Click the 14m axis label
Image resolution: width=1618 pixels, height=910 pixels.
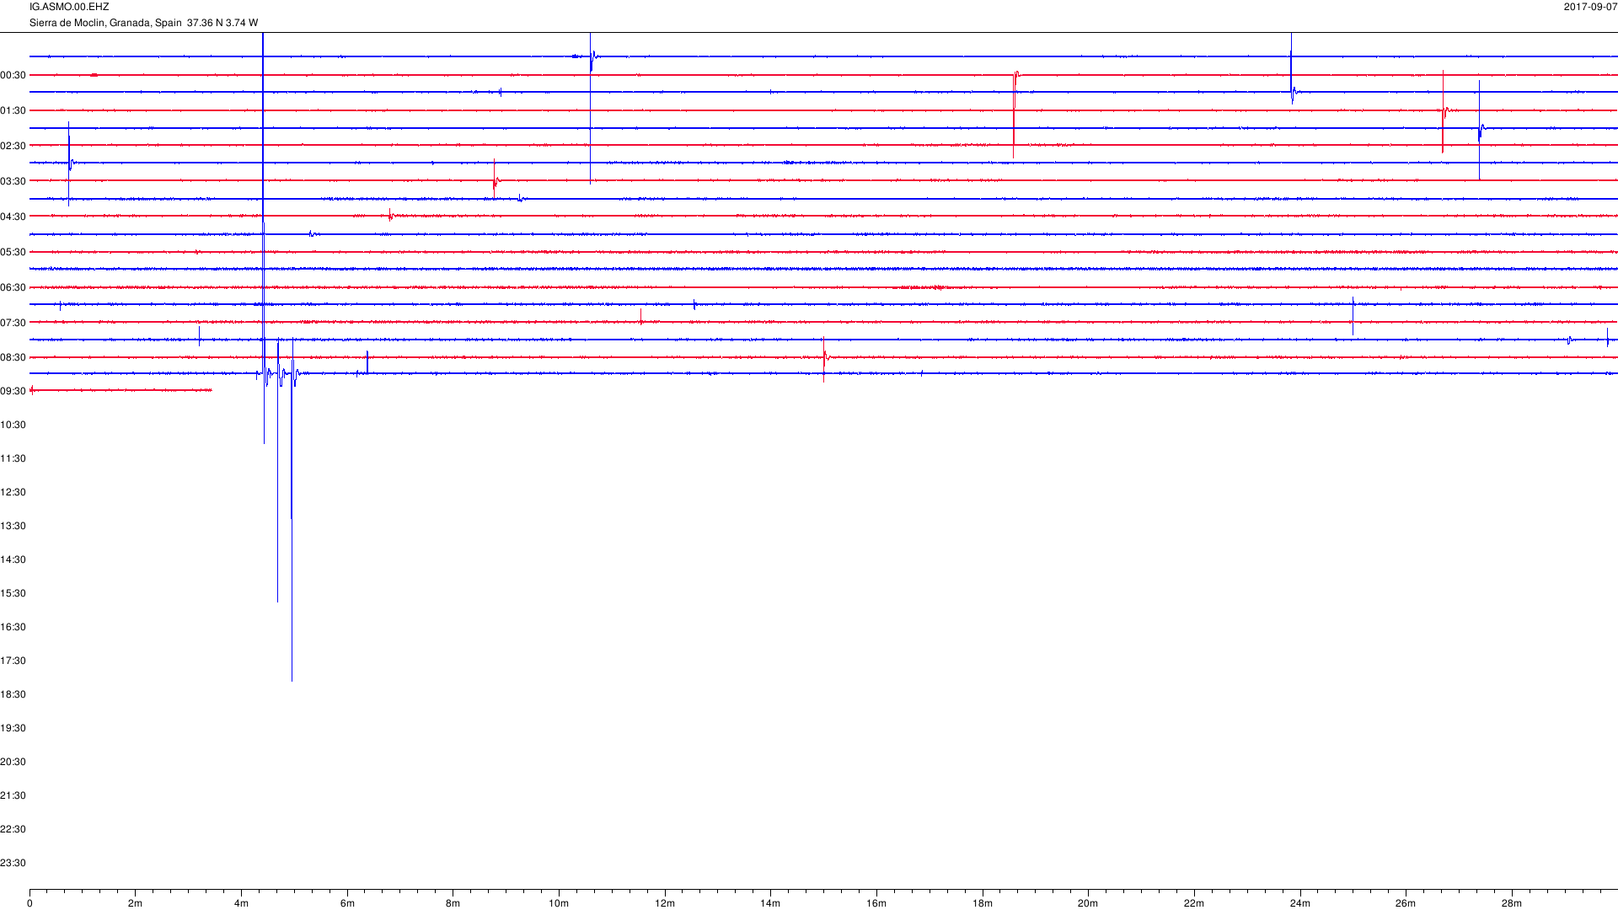pyautogui.click(x=770, y=904)
